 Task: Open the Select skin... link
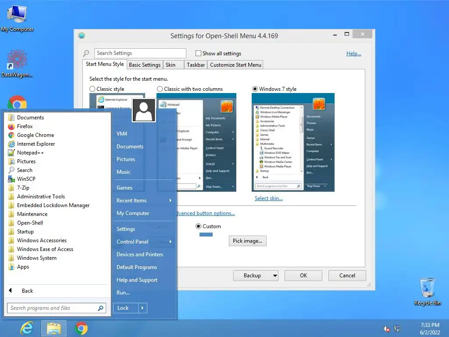click(269, 198)
